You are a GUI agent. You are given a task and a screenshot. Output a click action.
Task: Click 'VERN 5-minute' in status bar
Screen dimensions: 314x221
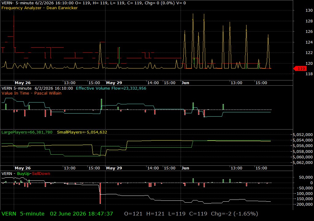[x=23, y=214]
